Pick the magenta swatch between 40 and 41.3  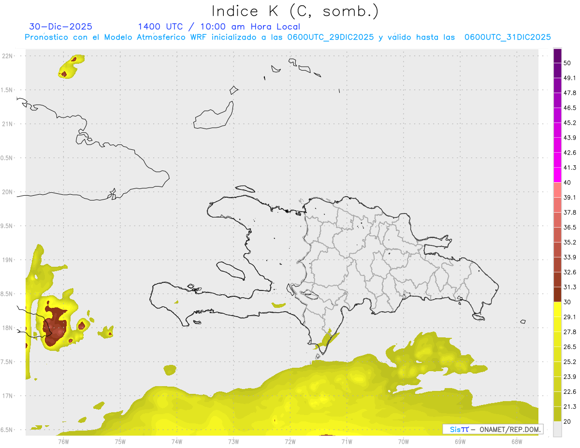557,175
